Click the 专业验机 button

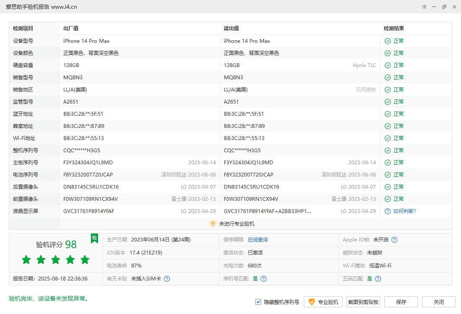coord(323,302)
